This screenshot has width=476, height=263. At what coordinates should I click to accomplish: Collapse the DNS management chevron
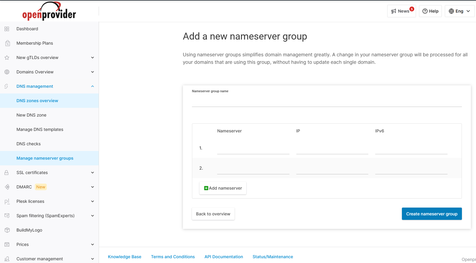93,86
